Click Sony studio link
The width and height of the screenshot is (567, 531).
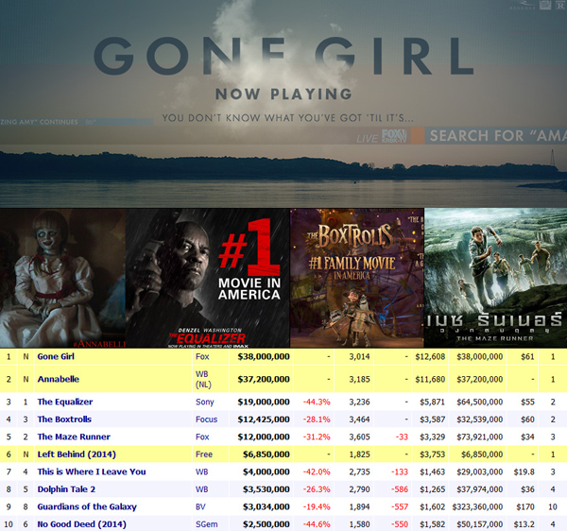tap(205, 402)
